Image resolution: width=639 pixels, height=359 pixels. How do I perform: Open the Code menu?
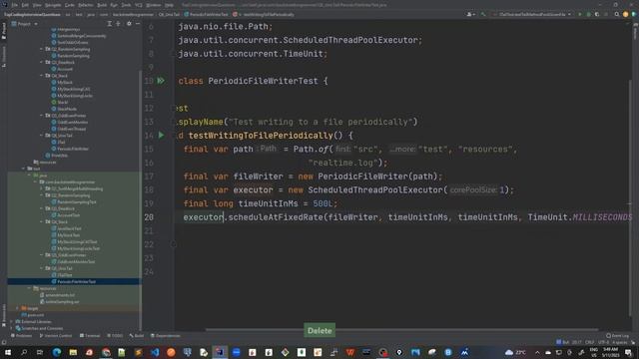tap(70, 5)
